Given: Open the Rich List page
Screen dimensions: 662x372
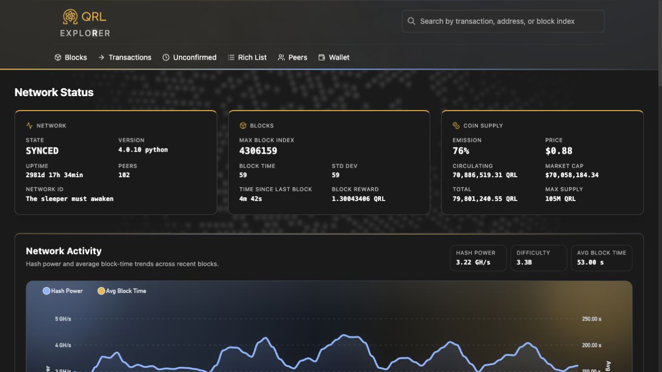Looking at the screenshot, I should click(247, 58).
